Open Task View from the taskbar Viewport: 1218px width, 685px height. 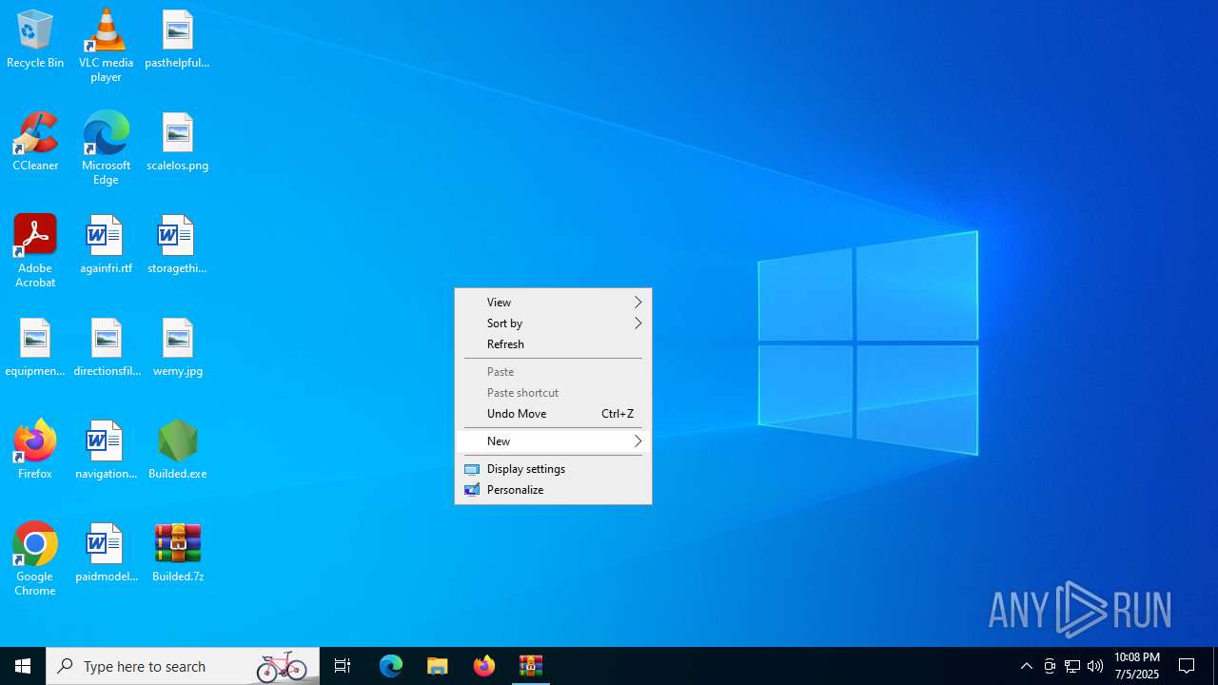coord(343,666)
